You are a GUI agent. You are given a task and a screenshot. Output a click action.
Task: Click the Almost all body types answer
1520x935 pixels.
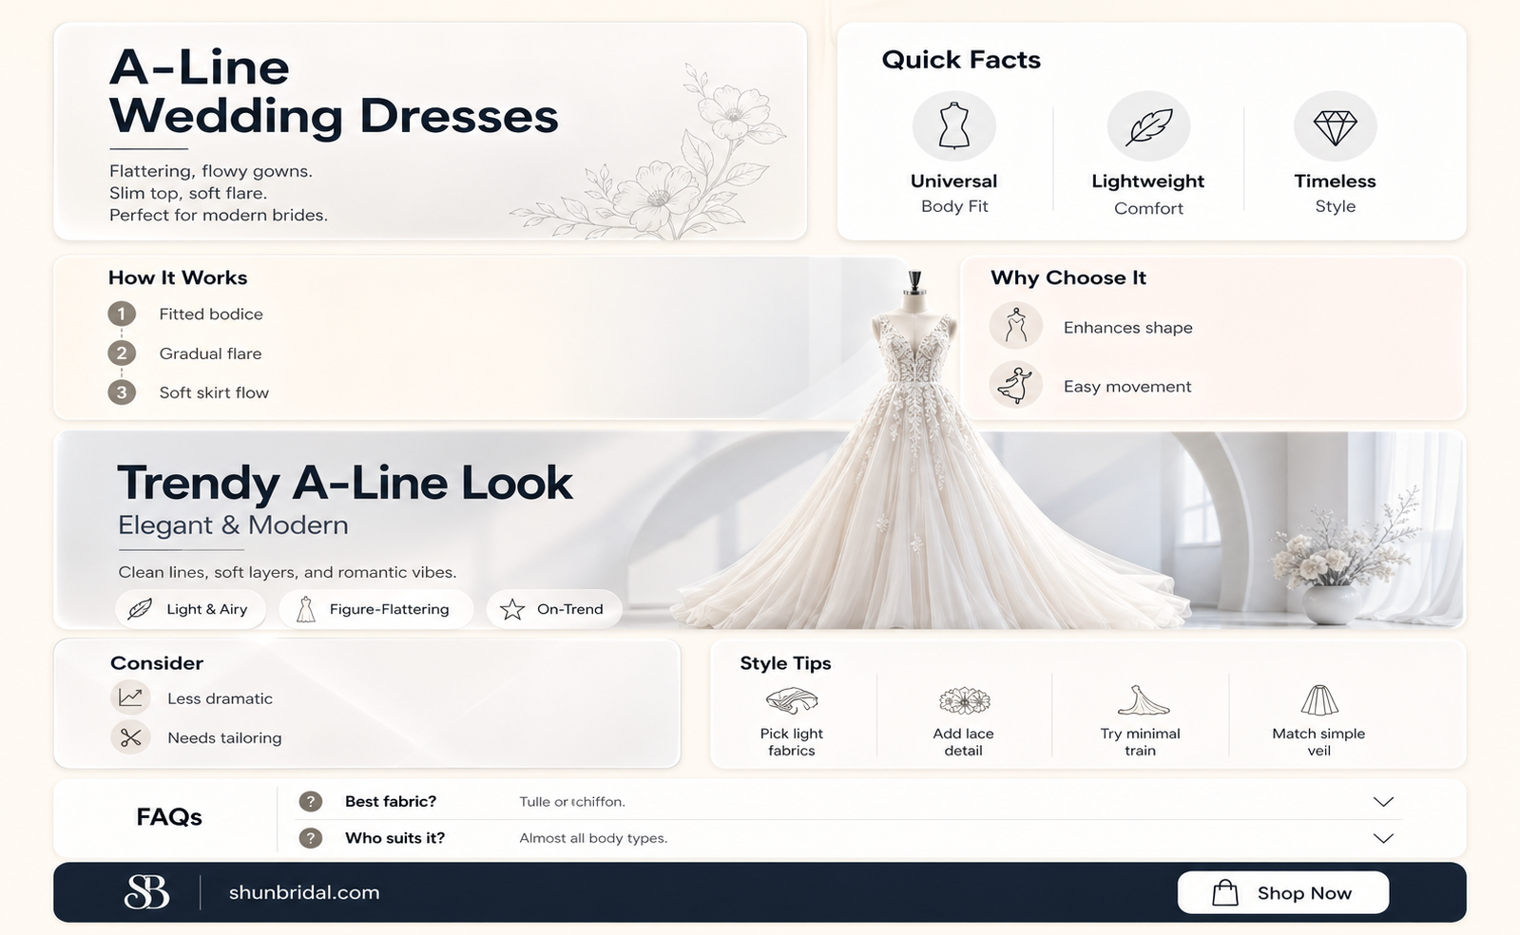(x=593, y=838)
